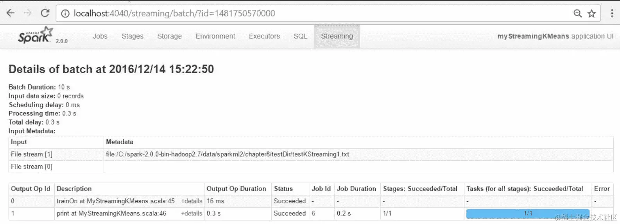The image size is (620, 224).
Task: Open the Chrome three-dot menu
Action: [x=612, y=13]
